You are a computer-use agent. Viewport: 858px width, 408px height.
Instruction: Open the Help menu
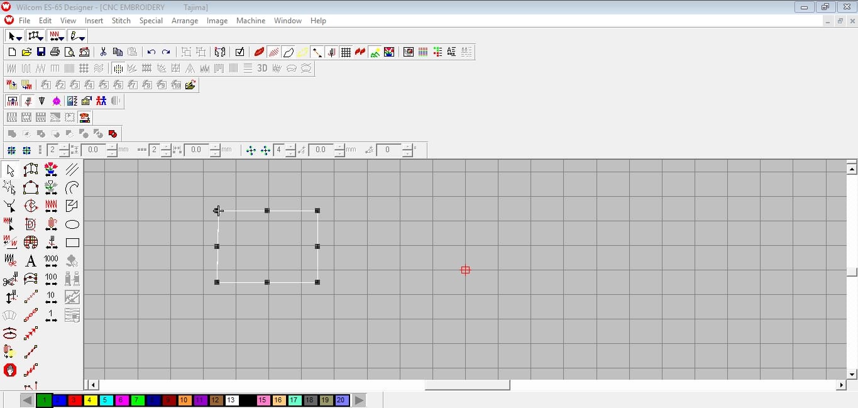(x=318, y=21)
